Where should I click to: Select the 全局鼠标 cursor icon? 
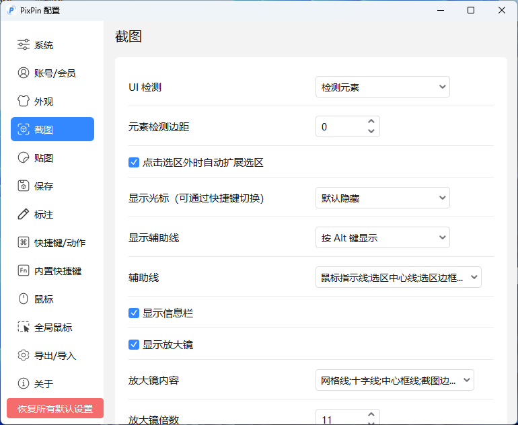(x=24, y=327)
